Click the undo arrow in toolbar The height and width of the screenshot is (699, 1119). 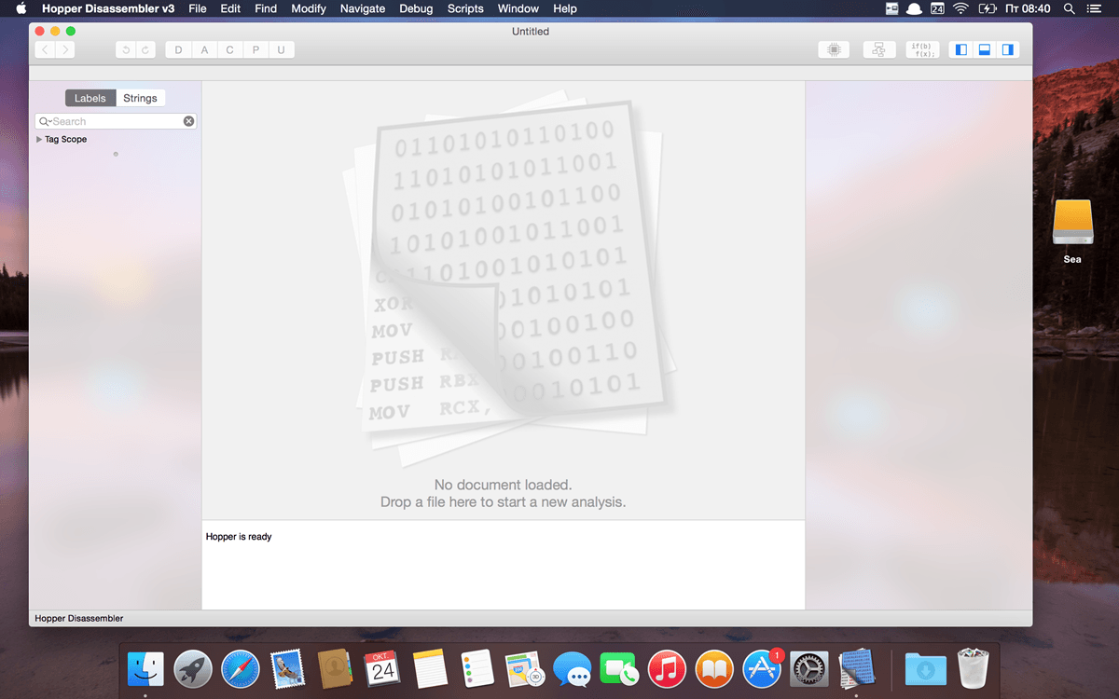126,49
